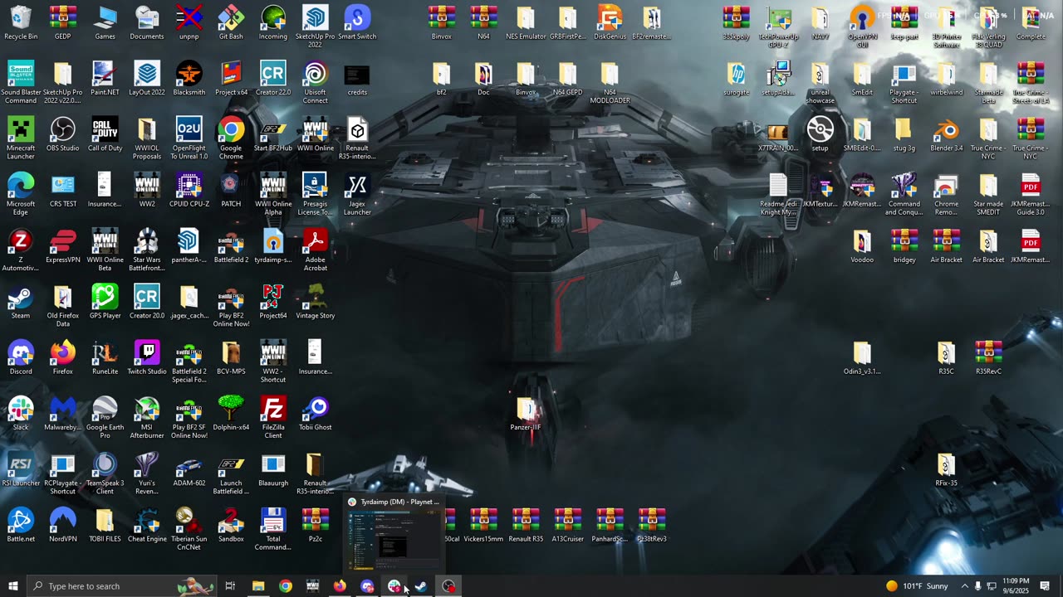
Task: Open the notification center icon
Action: 1045,586
